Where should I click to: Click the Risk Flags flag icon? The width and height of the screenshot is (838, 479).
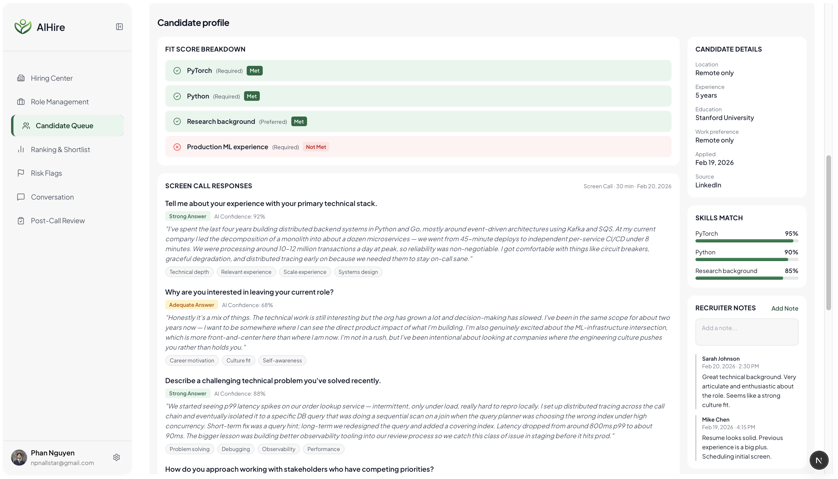tap(21, 173)
